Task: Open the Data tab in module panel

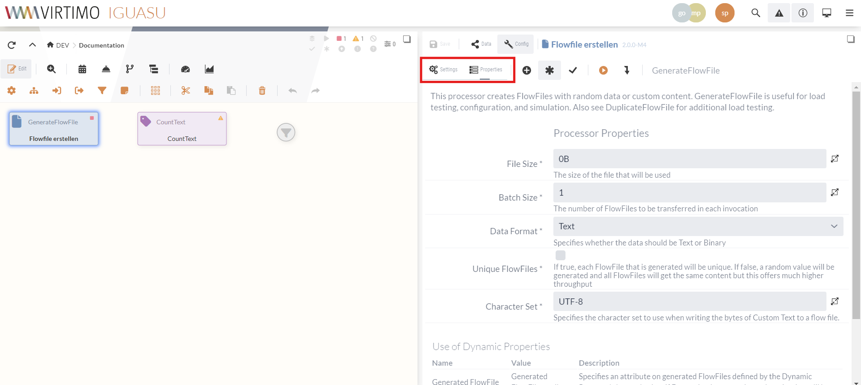Action: pyautogui.click(x=481, y=44)
